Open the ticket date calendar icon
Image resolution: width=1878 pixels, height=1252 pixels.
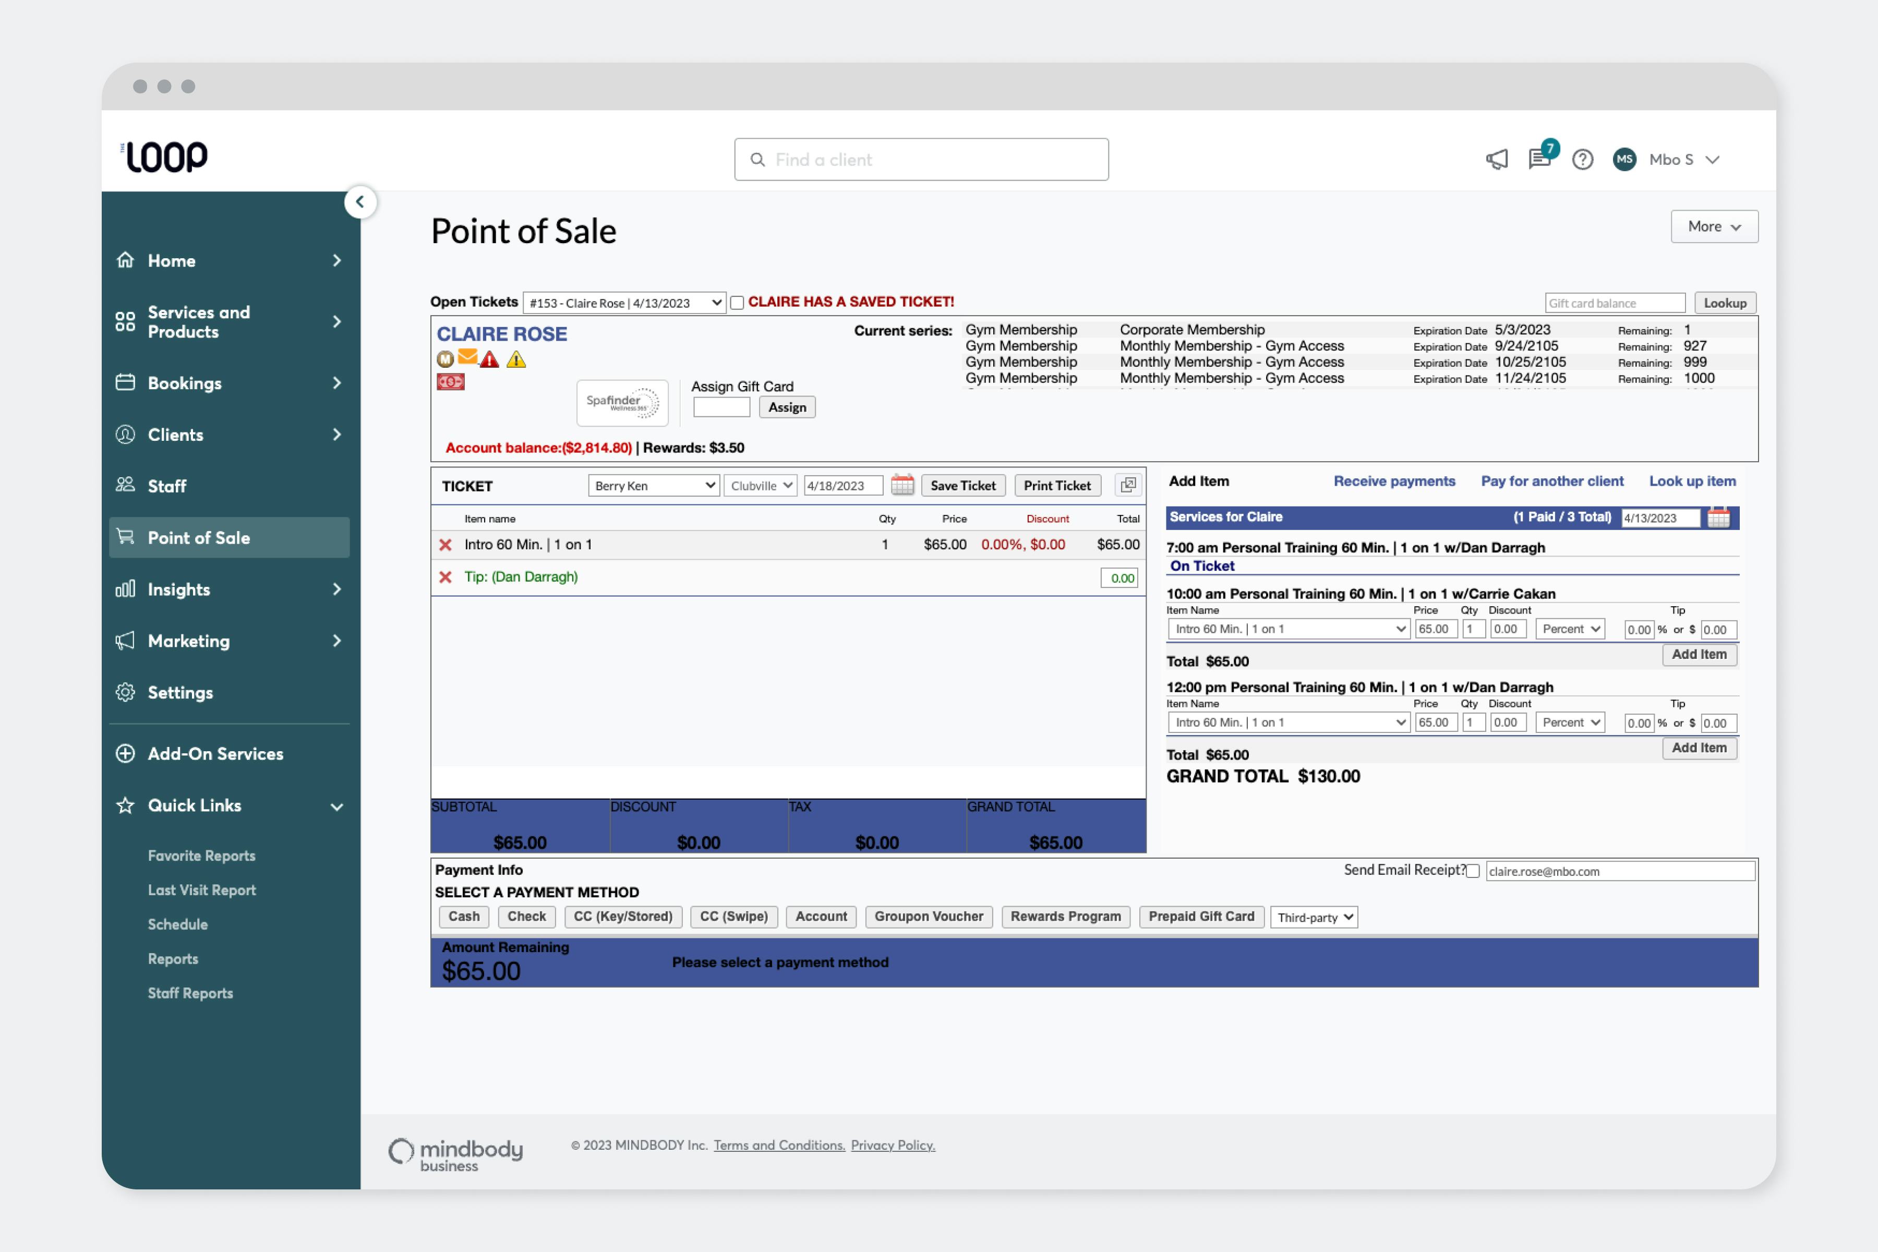tap(902, 485)
